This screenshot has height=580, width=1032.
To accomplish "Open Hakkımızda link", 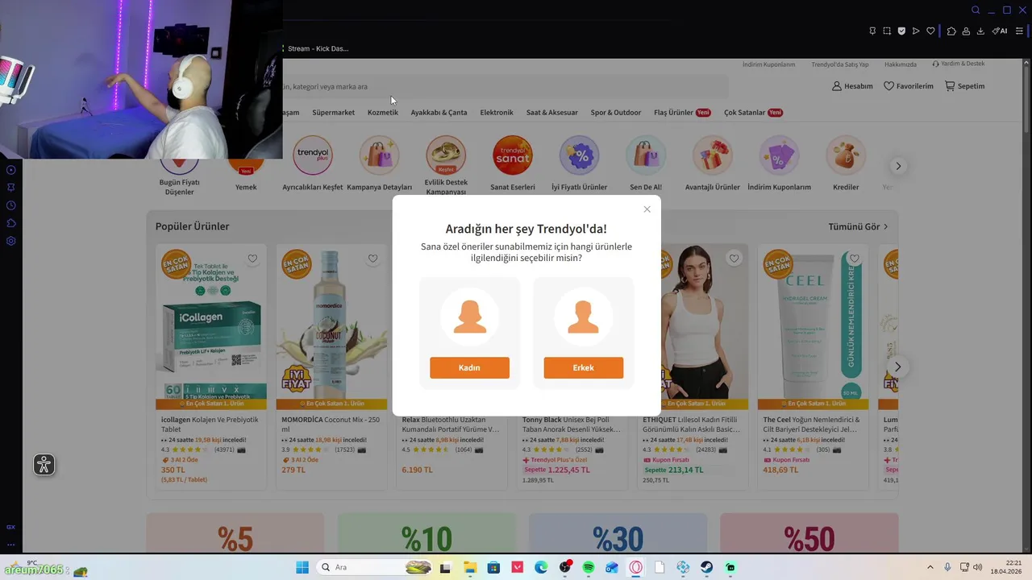I will 900,64.
